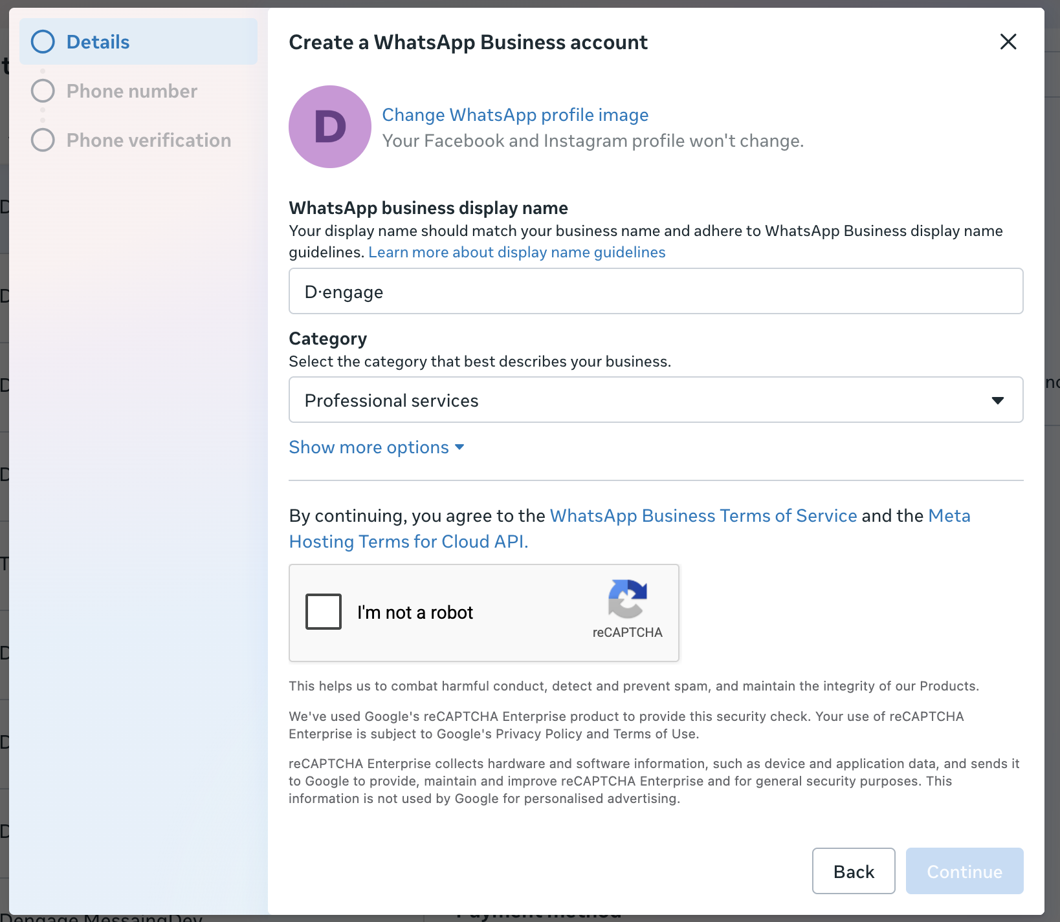Click the Continue button
Screen dimensions: 1060x922
tap(965, 872)
